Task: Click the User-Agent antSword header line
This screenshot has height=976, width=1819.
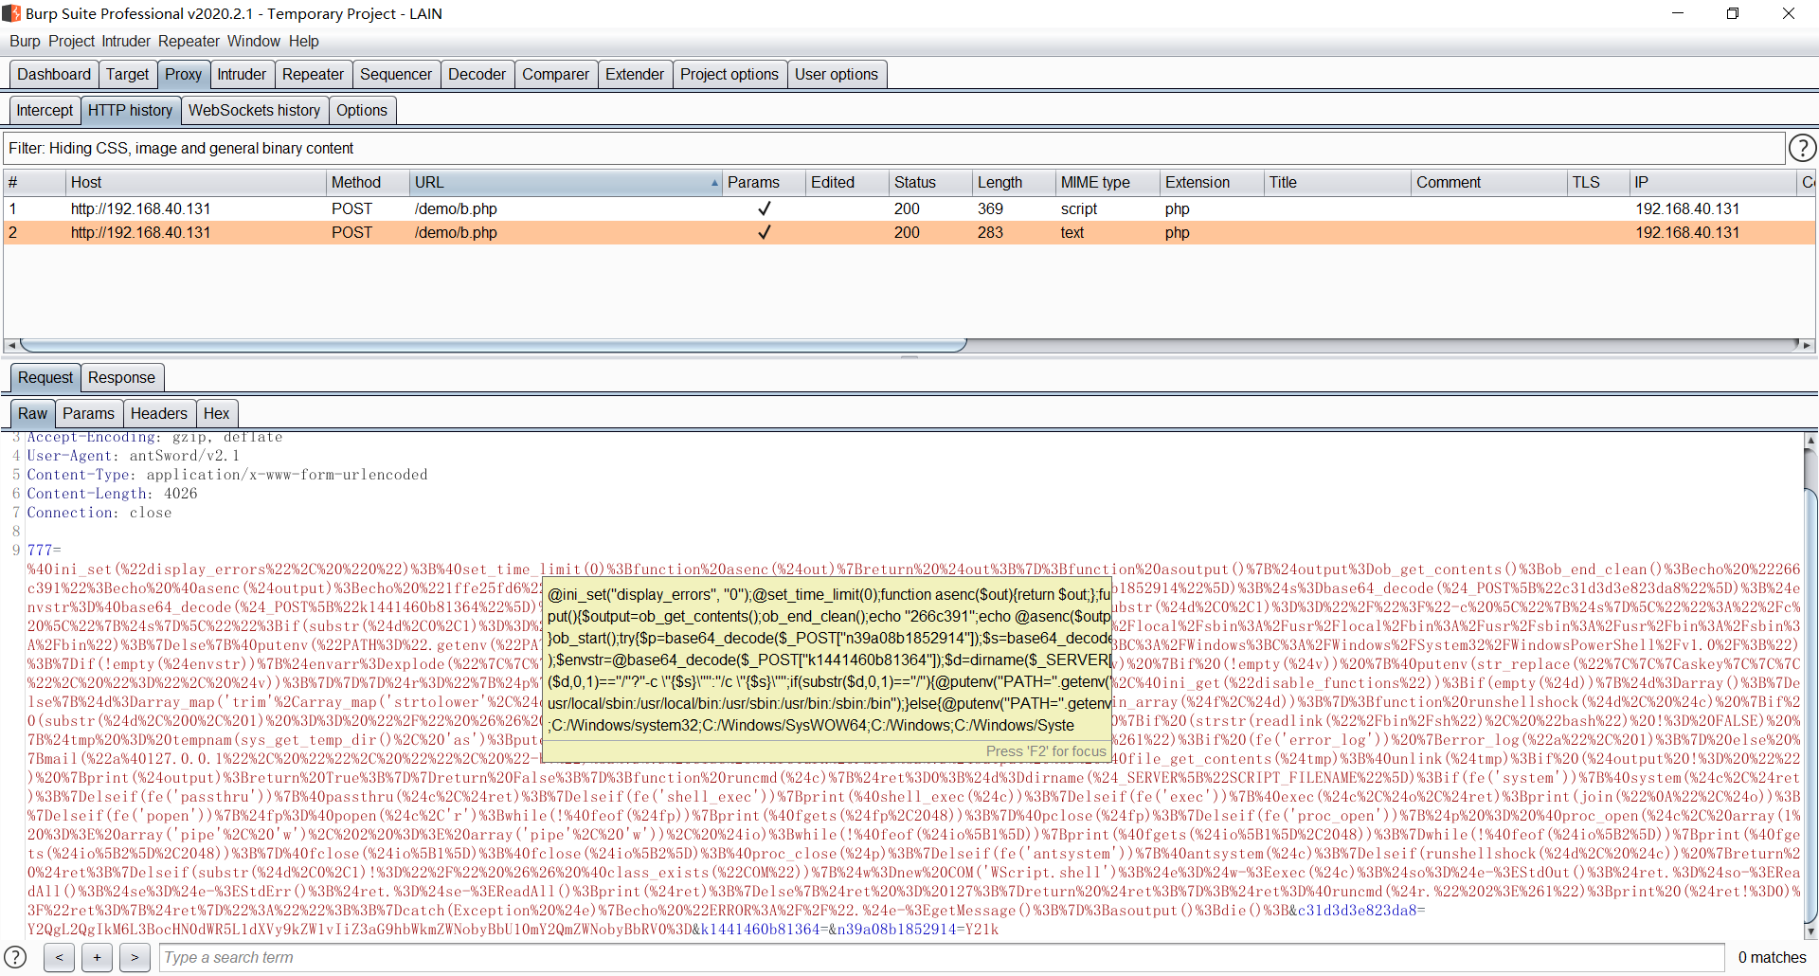Action: [133, 456]
